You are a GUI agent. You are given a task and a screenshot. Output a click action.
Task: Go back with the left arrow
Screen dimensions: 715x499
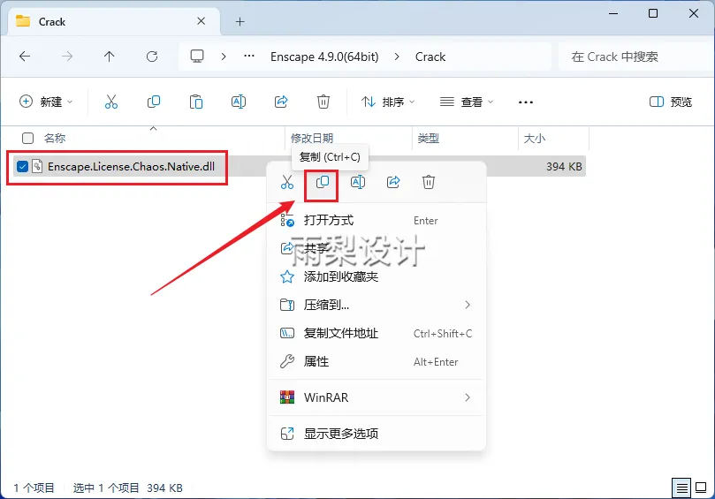click(x=25, y=57)
